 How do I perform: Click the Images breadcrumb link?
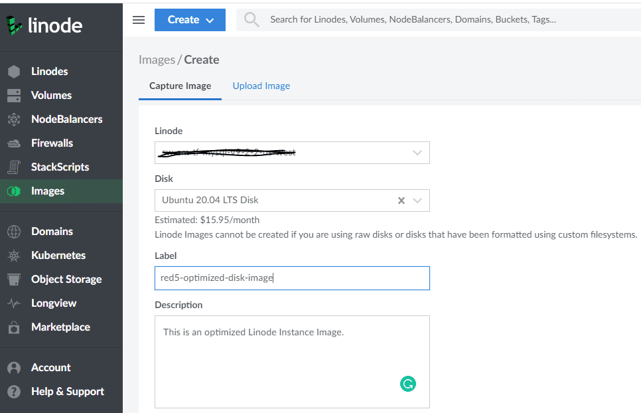coord(157,60)
